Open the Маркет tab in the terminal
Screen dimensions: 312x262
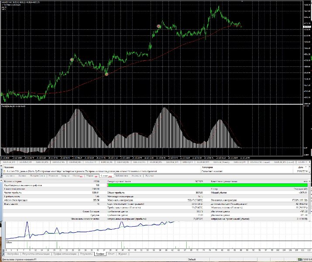[x=92, y=176]
